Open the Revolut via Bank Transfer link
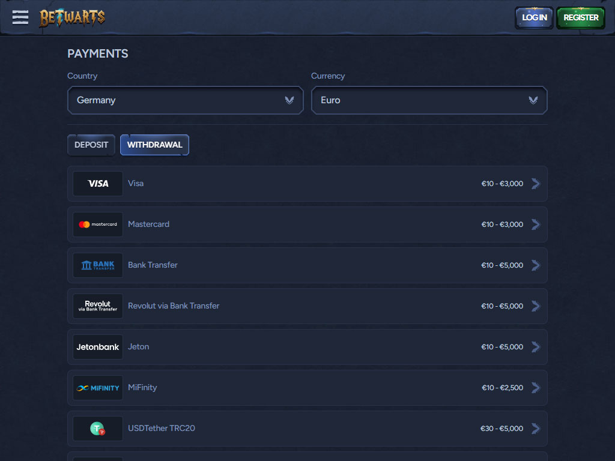 point(174,306)
